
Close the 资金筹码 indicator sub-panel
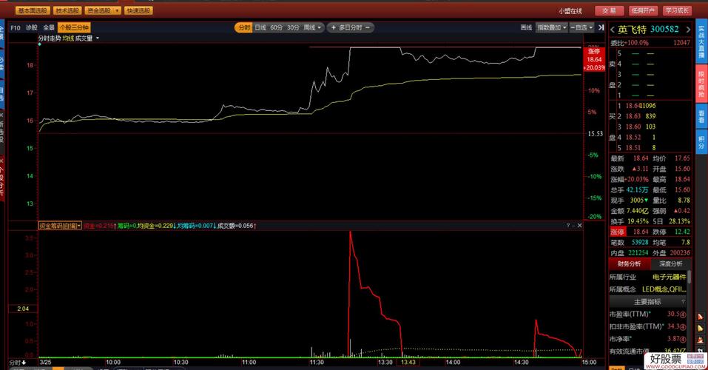579,225
